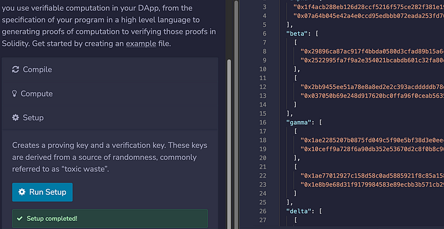This screenshot has width=444, height=229.
Task: Select line number 6 in the gutter
Action: [x=264, y=34]
